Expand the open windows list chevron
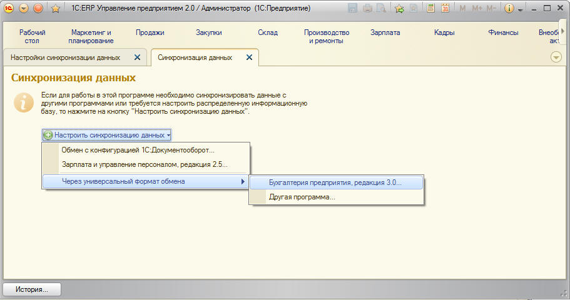The height and width of the screenshot is (300, 570). pyautogui.click(x=556, y=57)
